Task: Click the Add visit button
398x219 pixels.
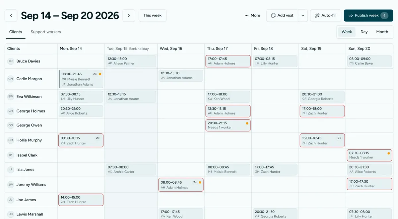Action: coord(282,16)
